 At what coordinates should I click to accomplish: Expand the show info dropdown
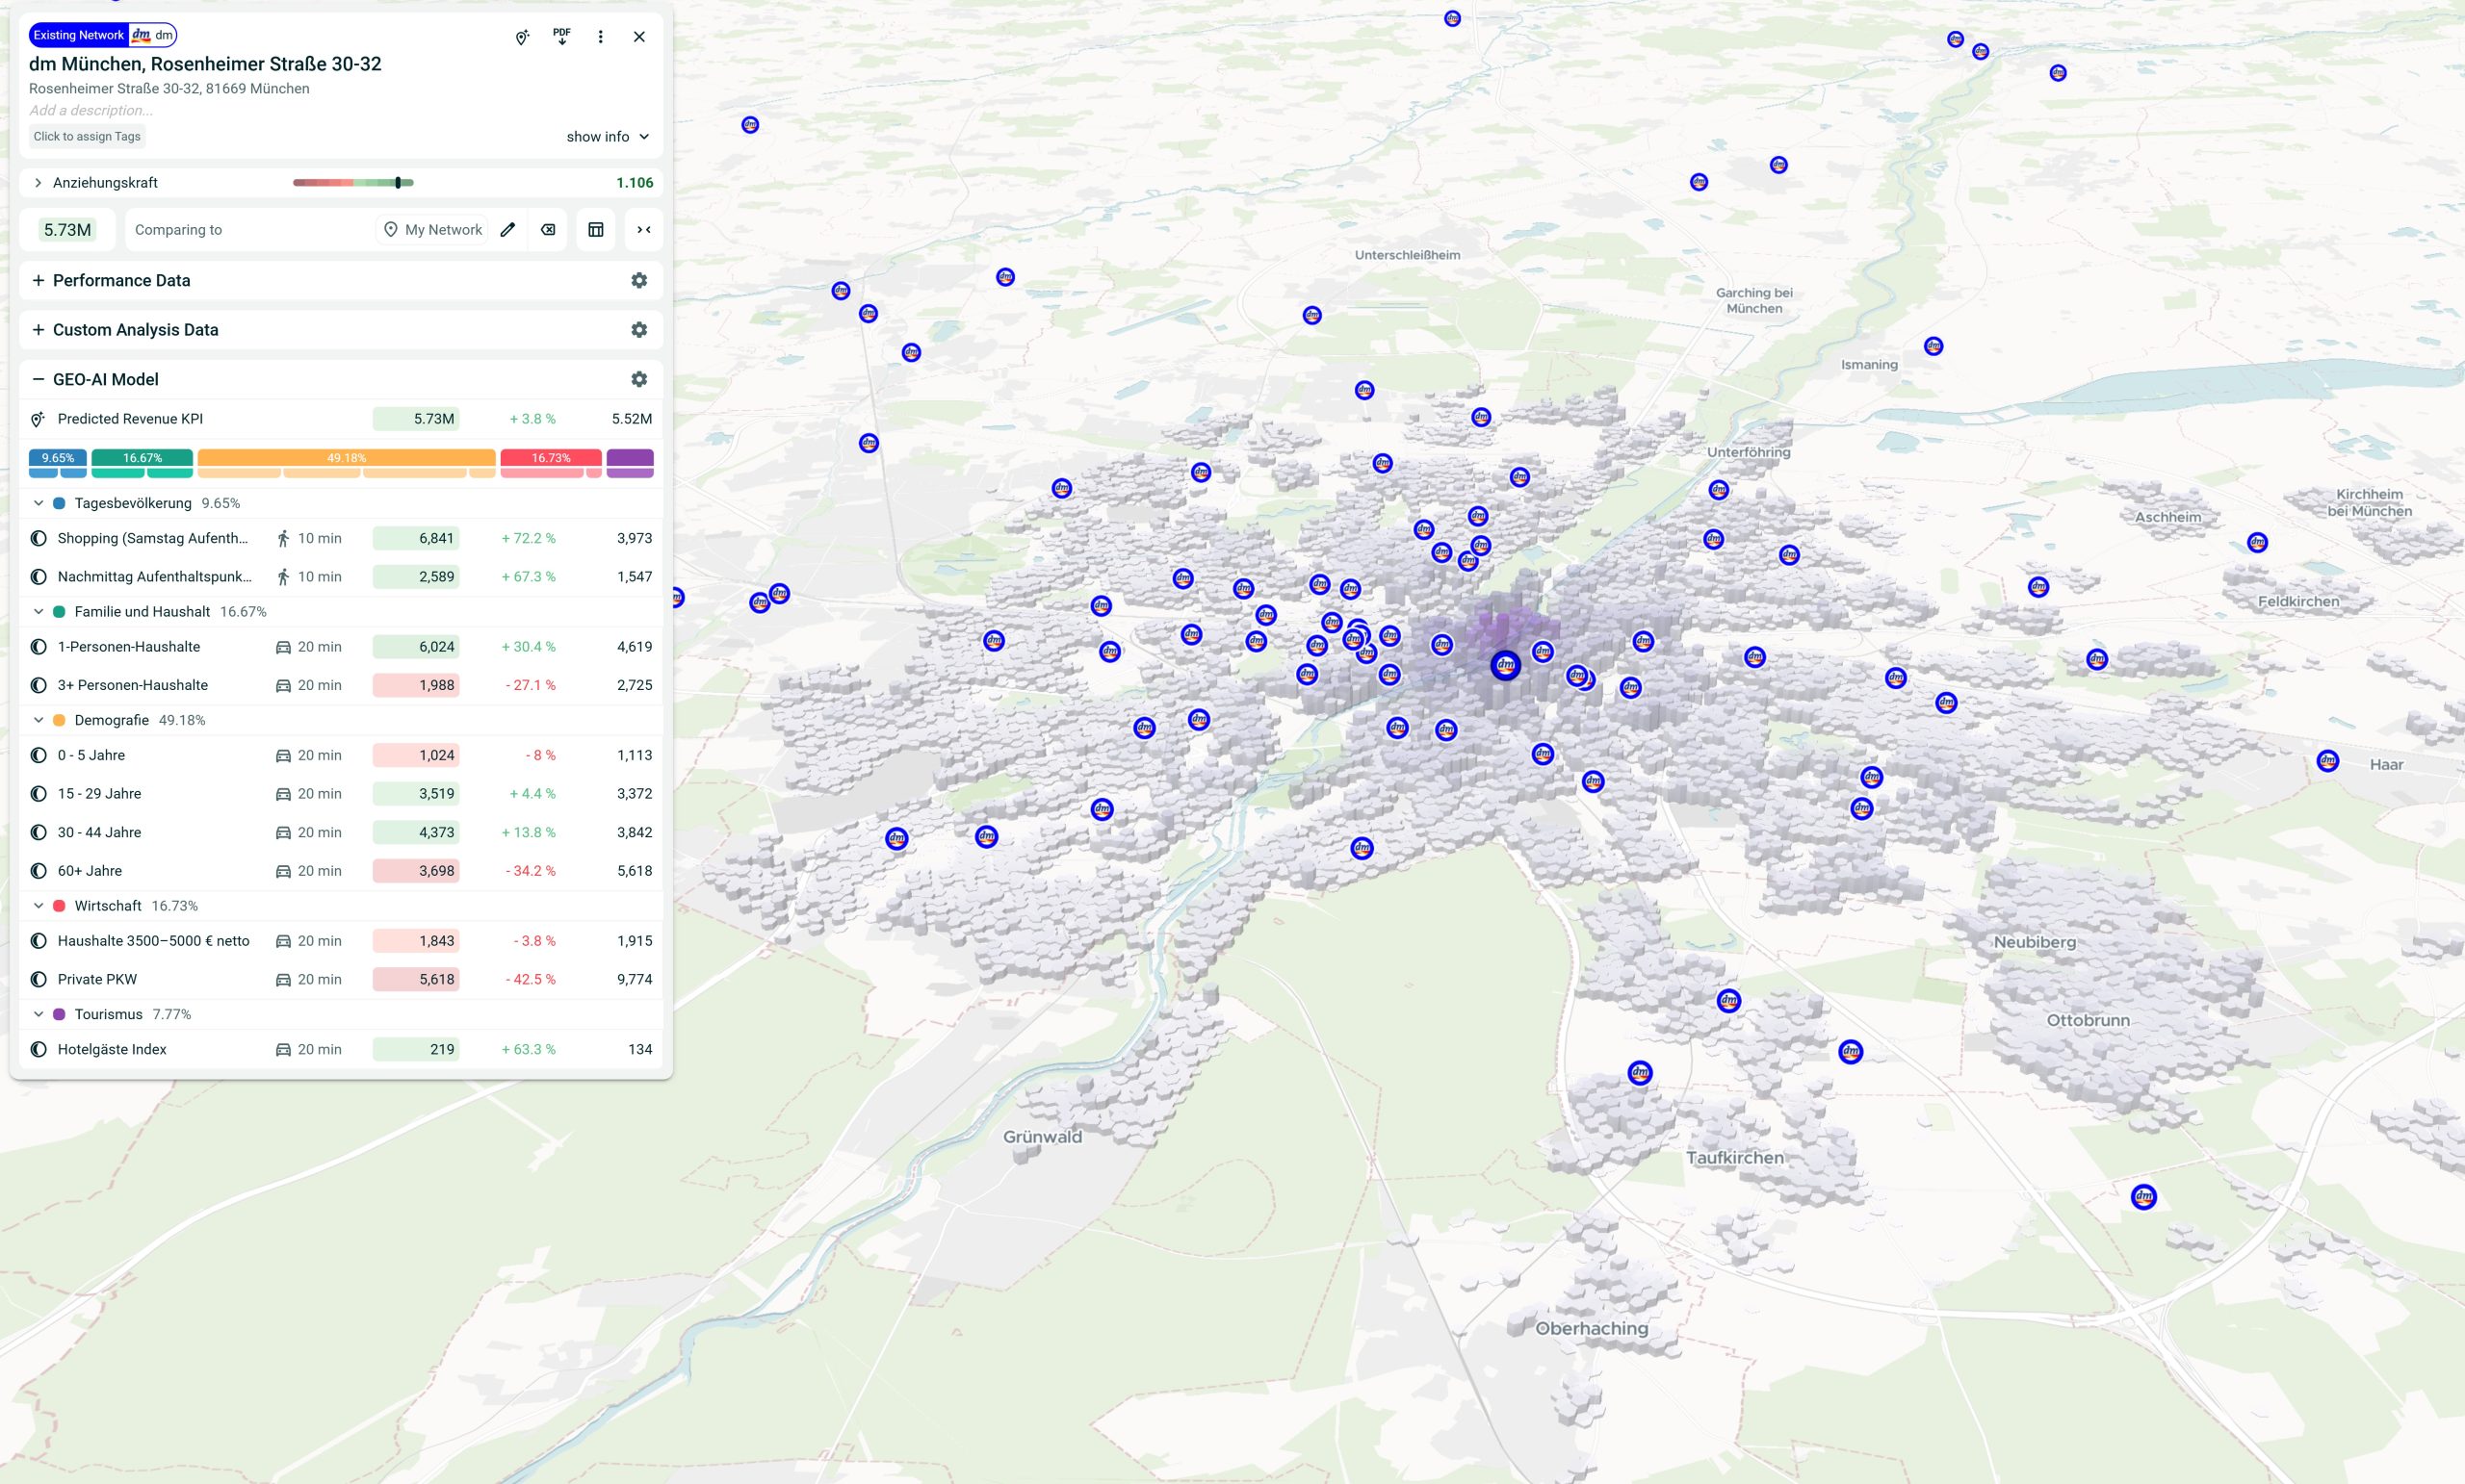[609, 137]
